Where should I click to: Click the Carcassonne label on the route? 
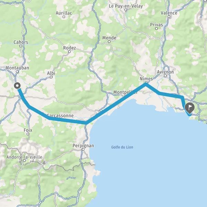click(x=60, y=116)
